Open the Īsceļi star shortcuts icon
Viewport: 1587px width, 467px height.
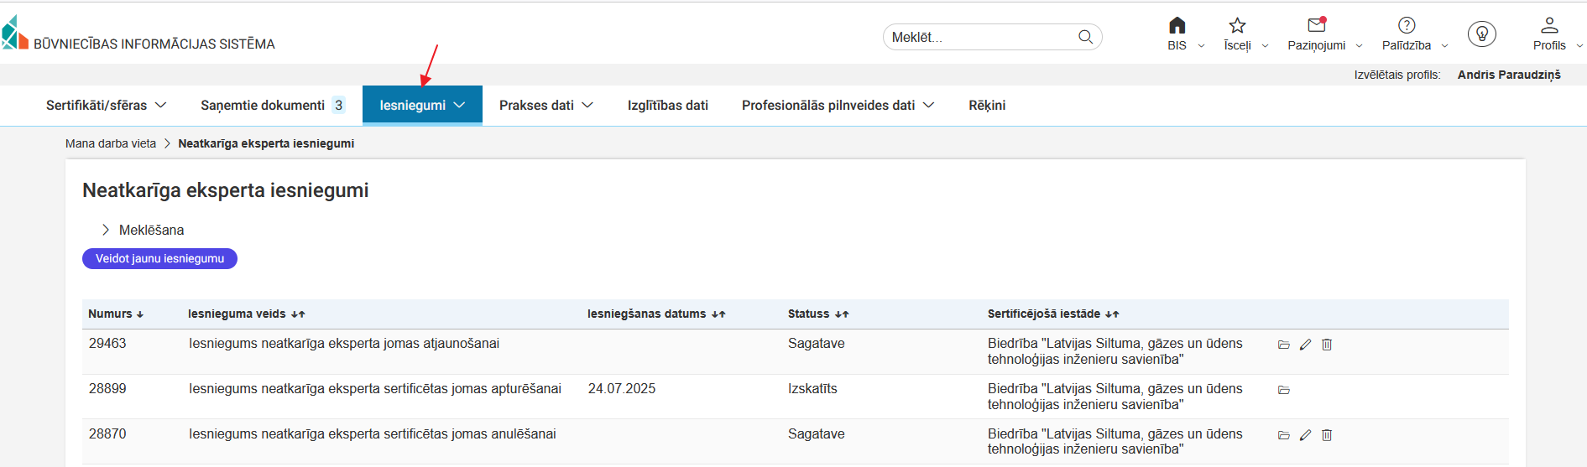(1237, 26)
